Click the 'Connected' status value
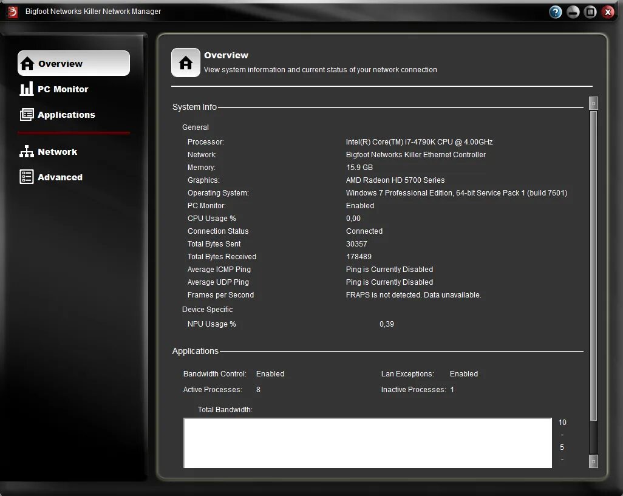623x496 pixels. pos(364,231)
